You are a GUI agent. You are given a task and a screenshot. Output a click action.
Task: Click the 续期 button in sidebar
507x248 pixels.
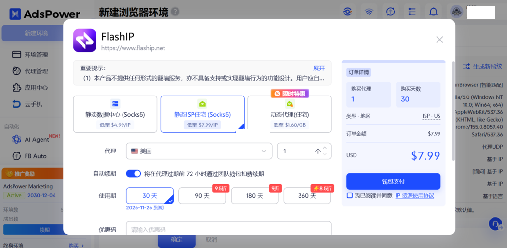pyautogui.click(x=33, y=230)
